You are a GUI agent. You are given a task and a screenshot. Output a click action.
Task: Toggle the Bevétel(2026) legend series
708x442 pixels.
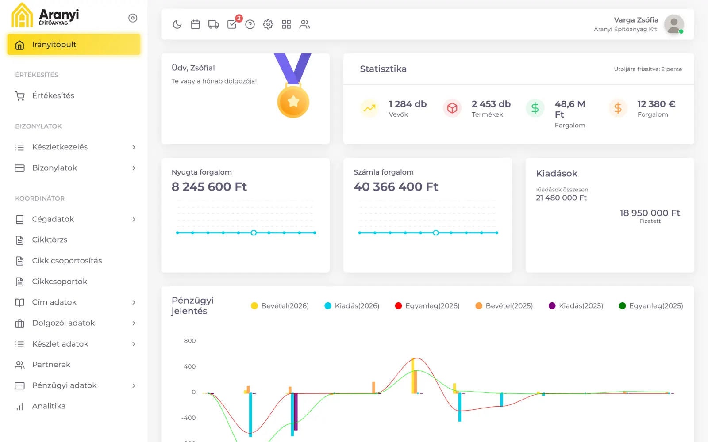click(x=280, y=306)
